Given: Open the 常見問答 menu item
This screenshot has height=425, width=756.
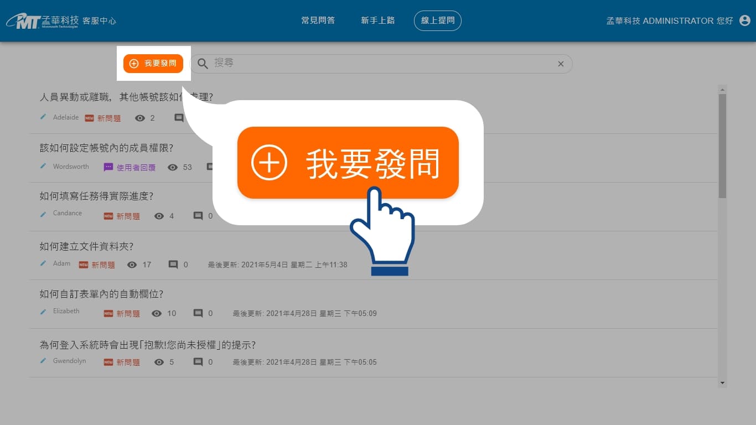Looking at the screenshot, I should [318, 20].
